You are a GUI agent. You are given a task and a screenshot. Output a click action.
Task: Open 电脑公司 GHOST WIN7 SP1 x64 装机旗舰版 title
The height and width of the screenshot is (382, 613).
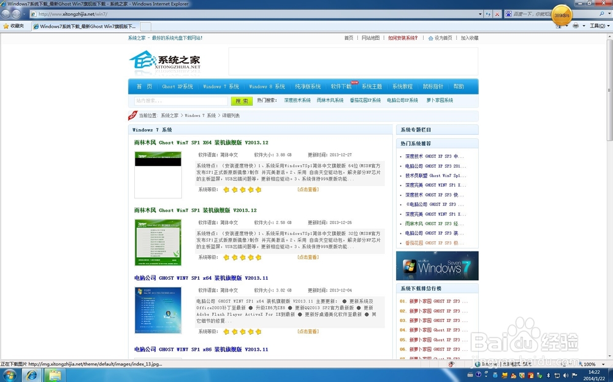(201, 278)
